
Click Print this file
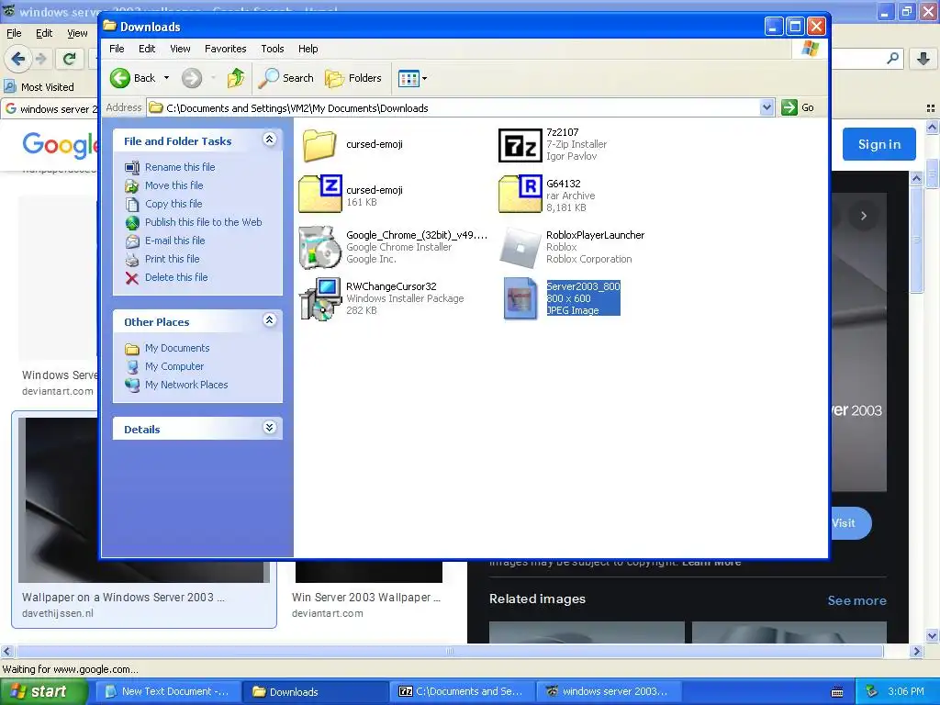pyautogui.click(x=172, y=259)
